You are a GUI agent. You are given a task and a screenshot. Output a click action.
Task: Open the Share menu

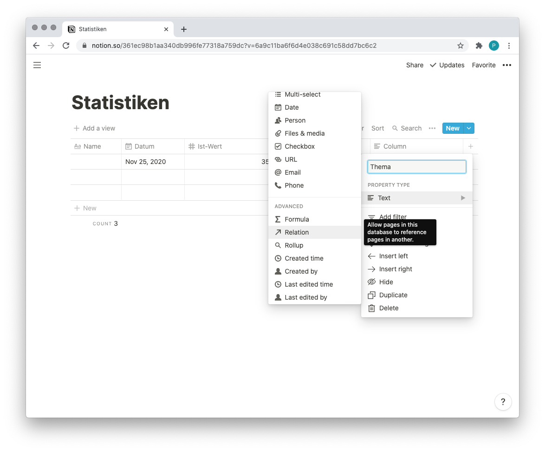[415, 65]
